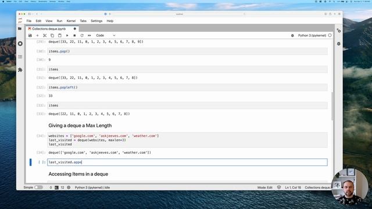Close the Collections deque.ipynb tab via dot

tap(75, 28)
